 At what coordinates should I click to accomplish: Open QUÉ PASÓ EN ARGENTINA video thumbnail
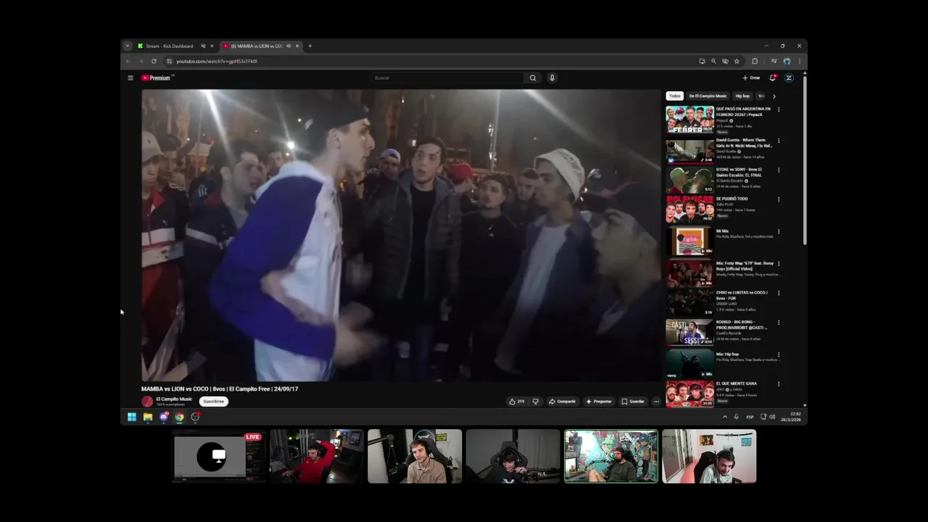[690, 120]
